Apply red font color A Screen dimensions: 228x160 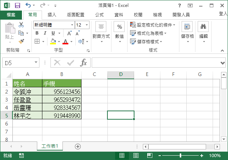coord(65,41)
